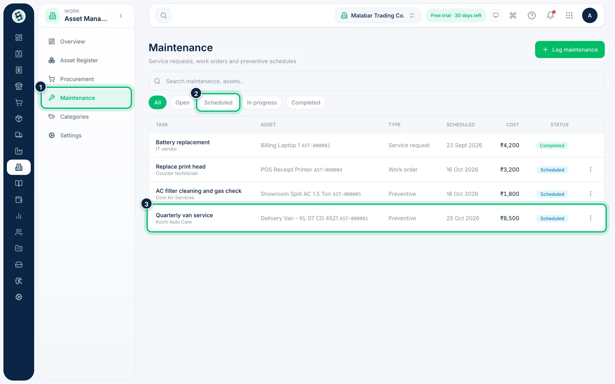Open the shopping cart icon in the rail
Image resolution: width=615 pixels, height=384 pixels.
click(18, 103)
